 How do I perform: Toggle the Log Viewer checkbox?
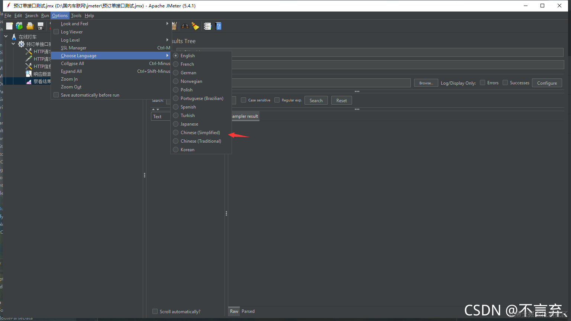56,32
